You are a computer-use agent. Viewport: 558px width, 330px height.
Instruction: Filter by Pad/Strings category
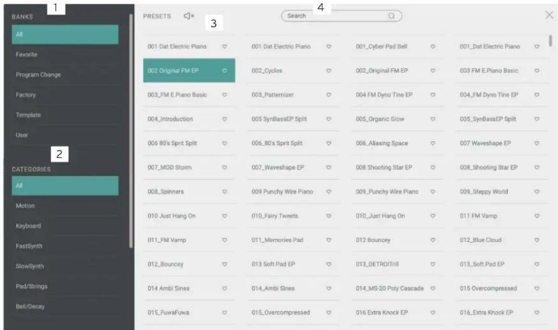[65, 286]
